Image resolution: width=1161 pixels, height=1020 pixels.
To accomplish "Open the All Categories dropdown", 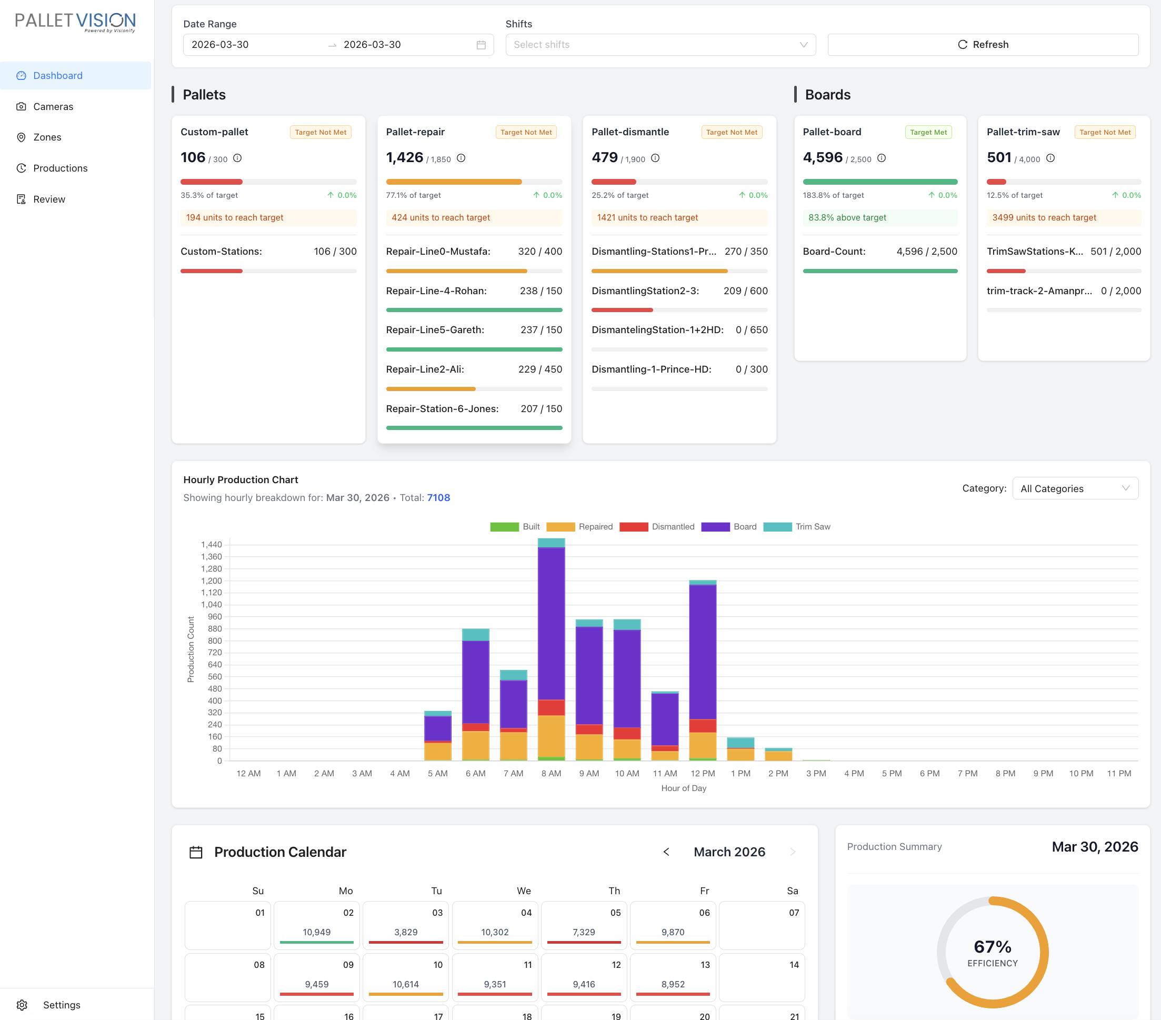I will click(1075, 488).
